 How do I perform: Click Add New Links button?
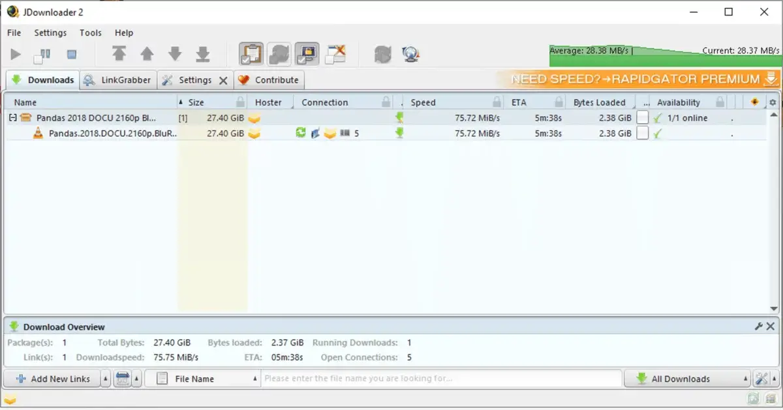click(x=52, y=379)
